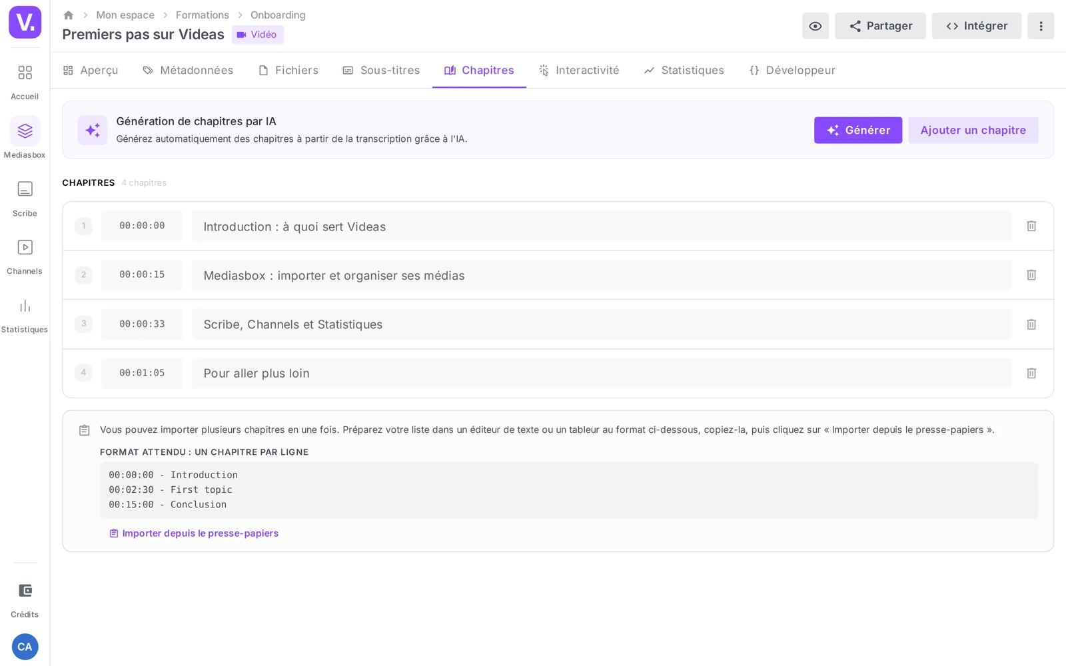This screenshot has height=666, width=1066.
Task: Edit the 00:00:33 timestamp field
Action: coord(142,324)
